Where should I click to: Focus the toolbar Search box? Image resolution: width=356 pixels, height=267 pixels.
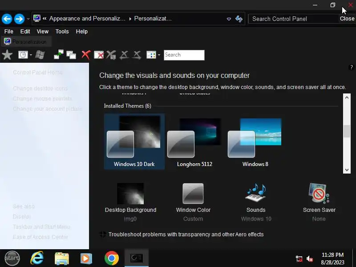tap(184, 55)
